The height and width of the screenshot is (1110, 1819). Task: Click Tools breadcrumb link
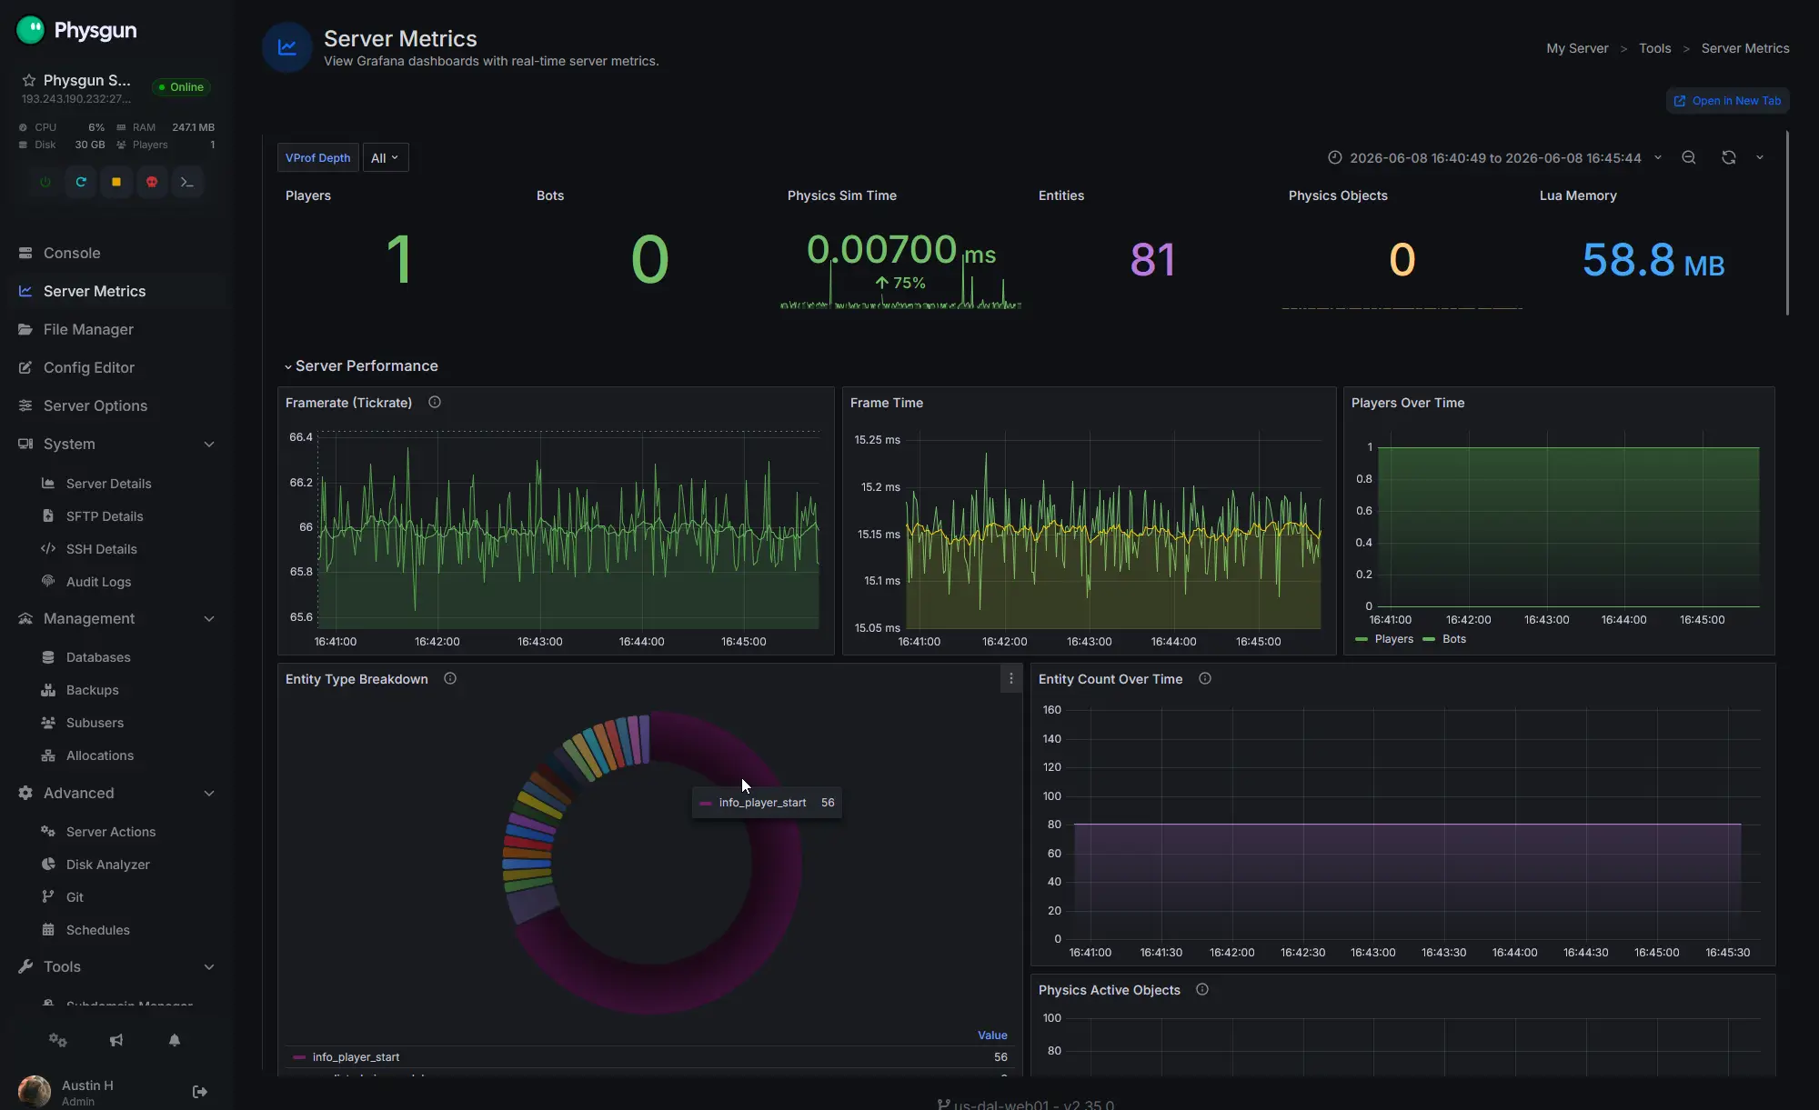click(1654, 48)
